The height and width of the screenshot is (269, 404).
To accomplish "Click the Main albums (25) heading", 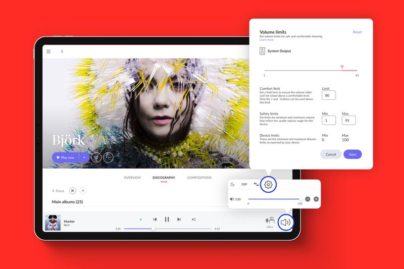I will 68,202.
